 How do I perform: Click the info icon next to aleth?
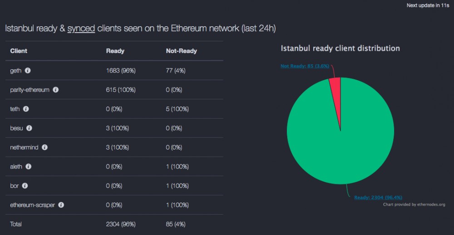28,167
